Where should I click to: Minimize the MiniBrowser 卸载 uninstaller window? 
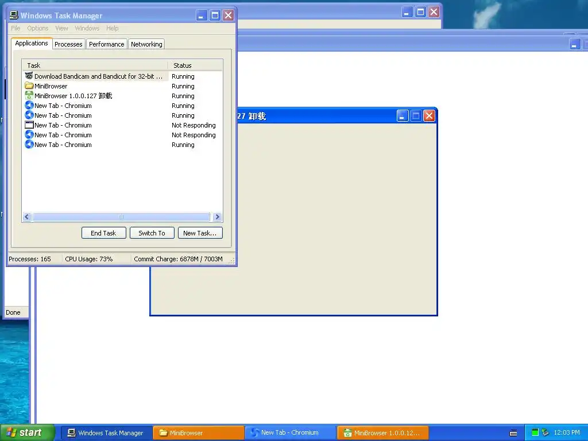tap(403, 116)
